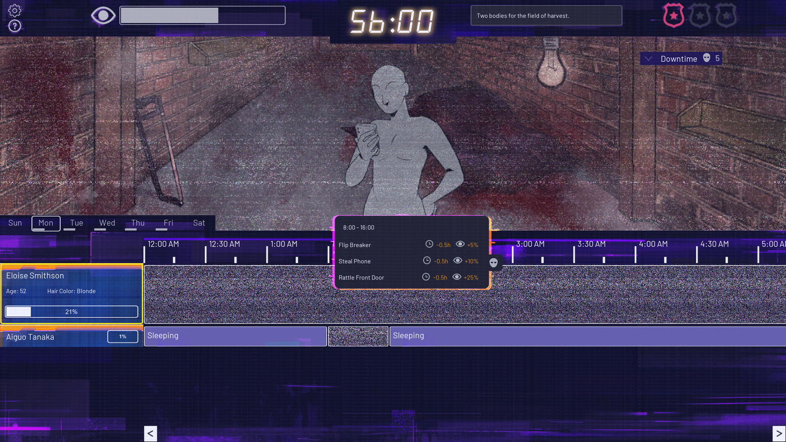Select the Sat day tab
The width and height of the screenshot is (786, 442).
click(x=199, y=223)
